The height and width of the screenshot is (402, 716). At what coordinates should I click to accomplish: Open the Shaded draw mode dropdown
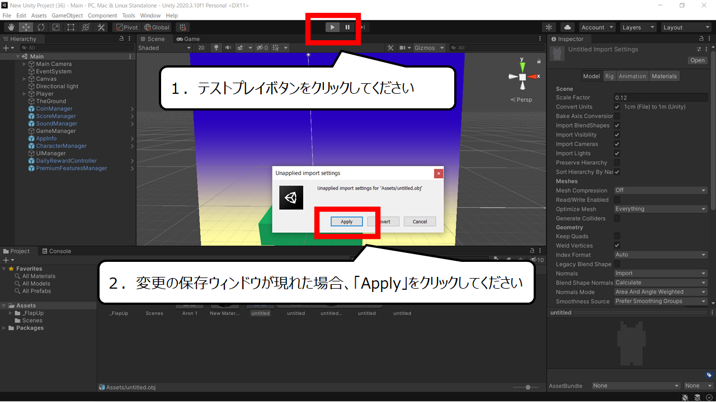(x=165, y=48)
